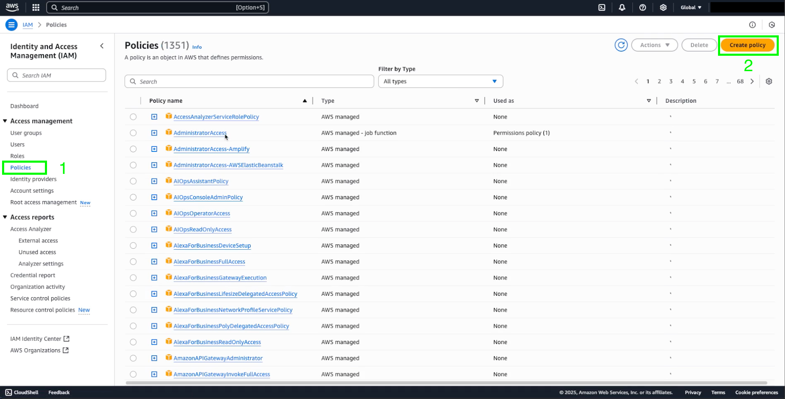Open the info panel icon near breadcrumb
This screenshot has width=785, height=399.
coord(752,25)
